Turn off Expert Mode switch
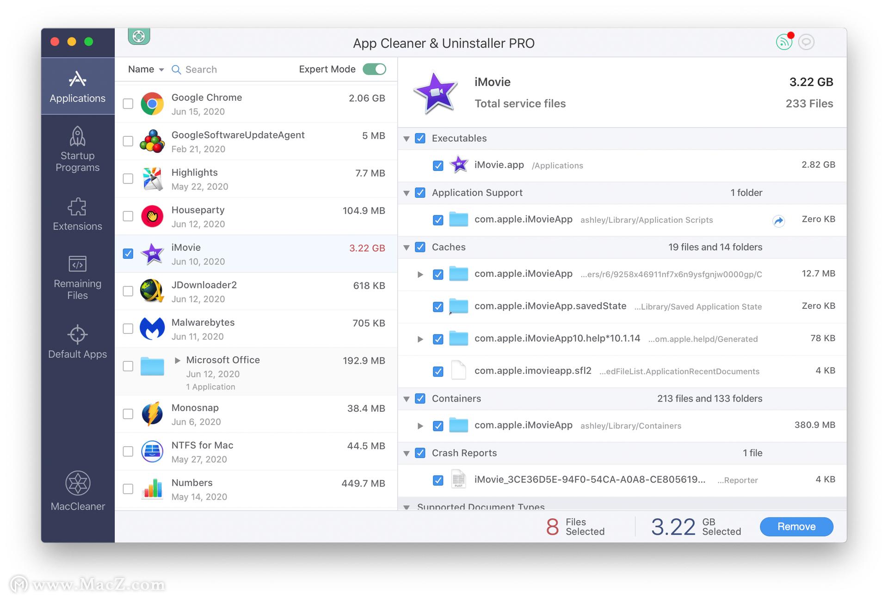This screenshot has height=597, width=888. [374, 69]
